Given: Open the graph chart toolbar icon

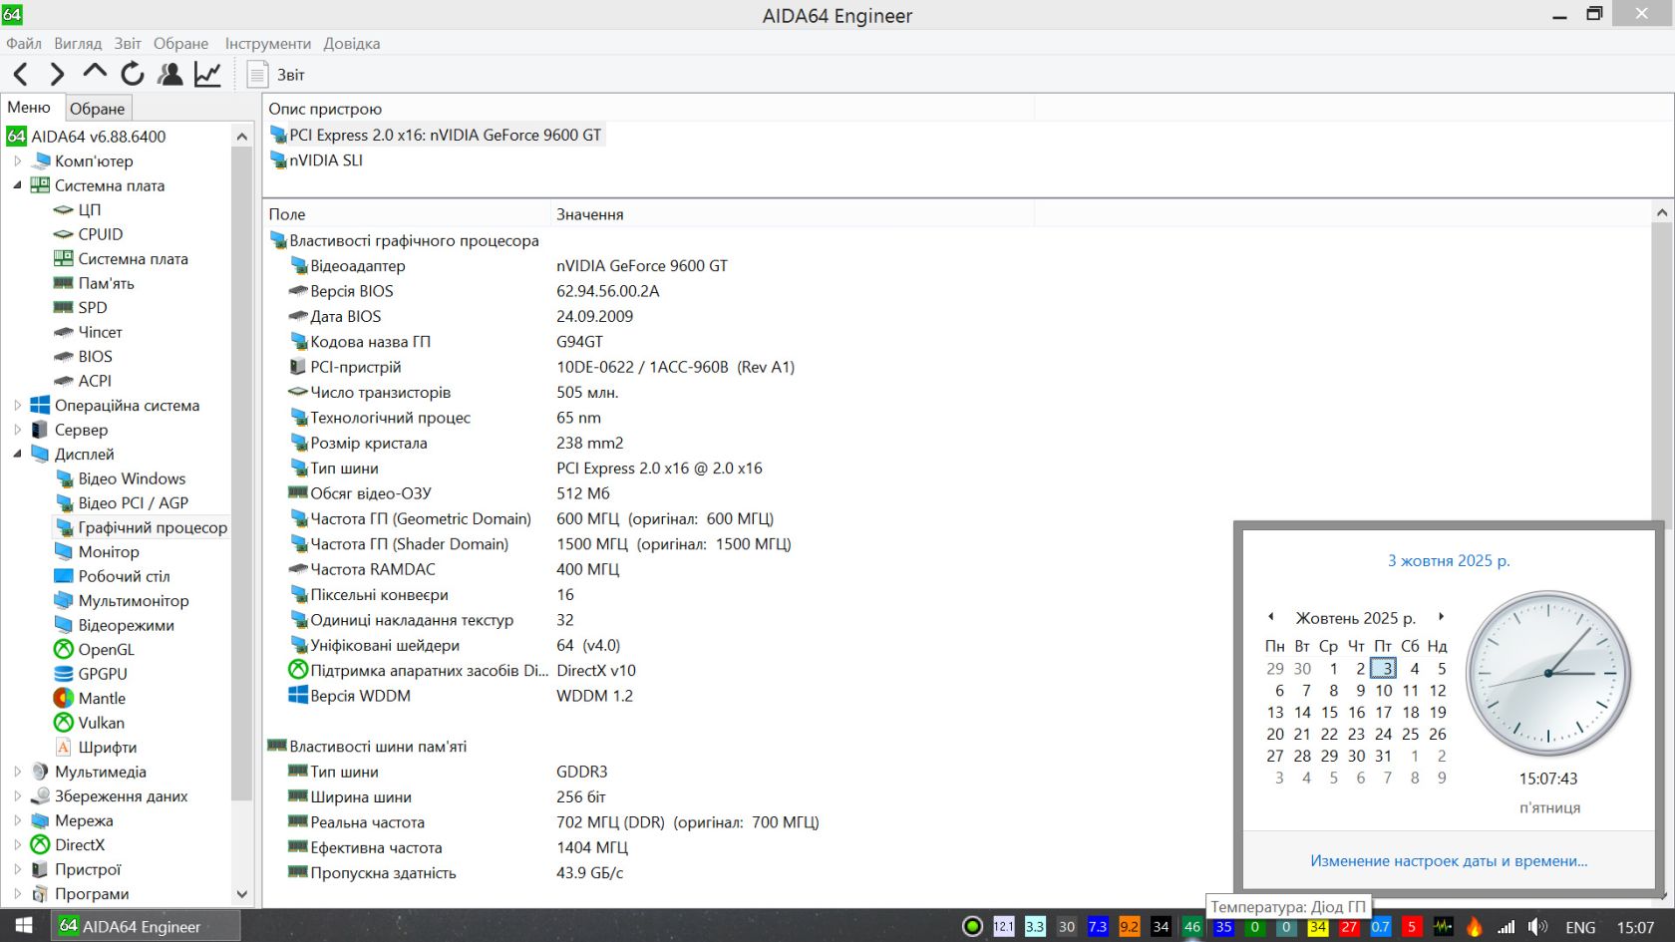Looking at the screenshot, I should pos(207,74).
